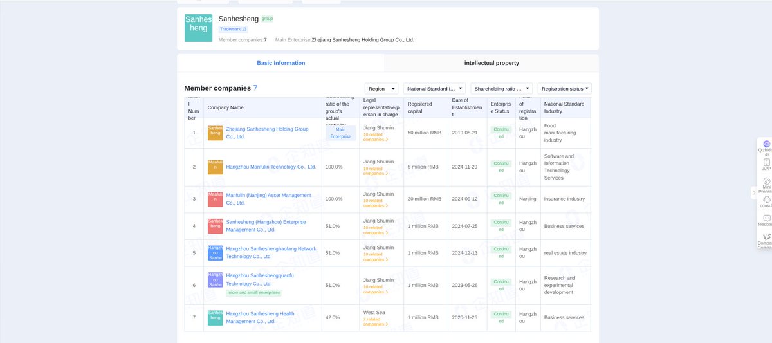Screen dimensions: 772x343
Task: Click the green group tag beside Sanhesheng
Action: pos(267,19)
